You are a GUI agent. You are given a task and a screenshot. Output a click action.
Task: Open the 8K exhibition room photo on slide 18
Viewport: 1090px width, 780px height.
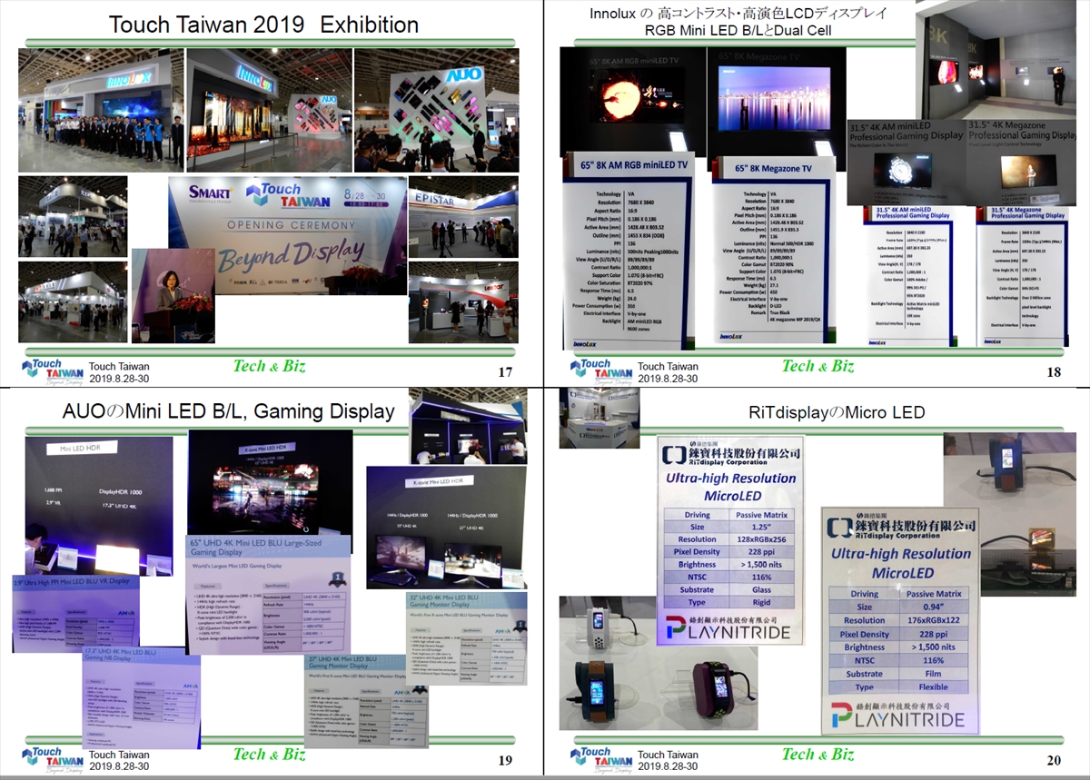click(x=997, y=59)
